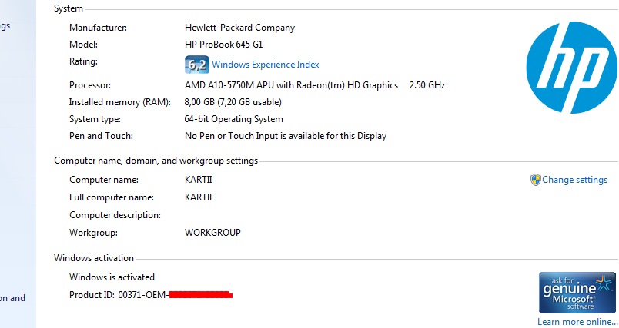Screen dimensions: 619x328
Task: Click the No Pen or Touch Input text
Action: coord(286,136)
